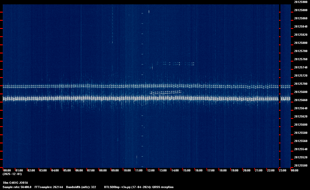The height and width of the screenshot is (190, 310).
Task: Select the 28125500 frequency label
Action: click(x=300, y=165)
